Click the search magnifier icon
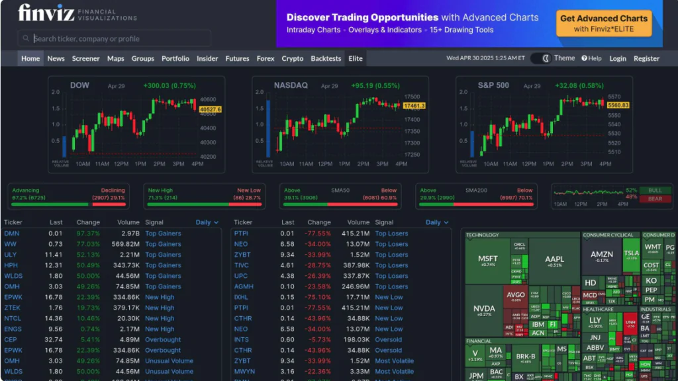678x381 pixels. click(x=26, y=38)
